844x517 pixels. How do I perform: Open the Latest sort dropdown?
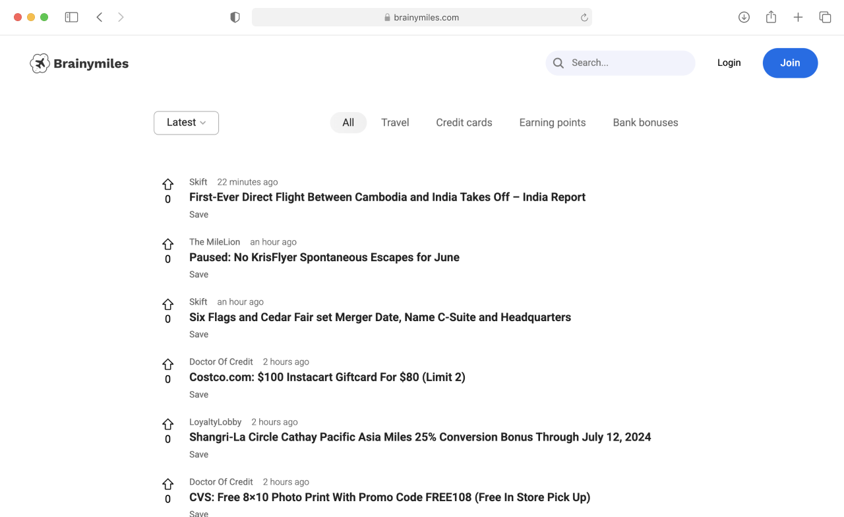186,123
